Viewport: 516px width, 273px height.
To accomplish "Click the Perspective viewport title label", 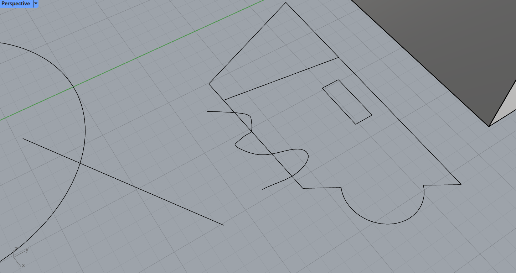I will [16, 4].
